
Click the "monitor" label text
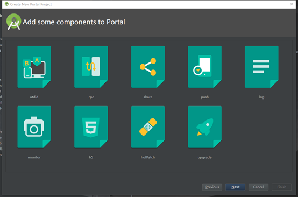click(34, 157)
